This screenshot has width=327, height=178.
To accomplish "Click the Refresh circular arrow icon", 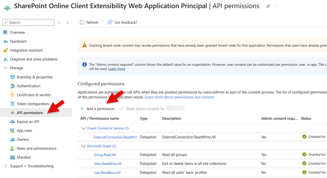I will [82, 22].
